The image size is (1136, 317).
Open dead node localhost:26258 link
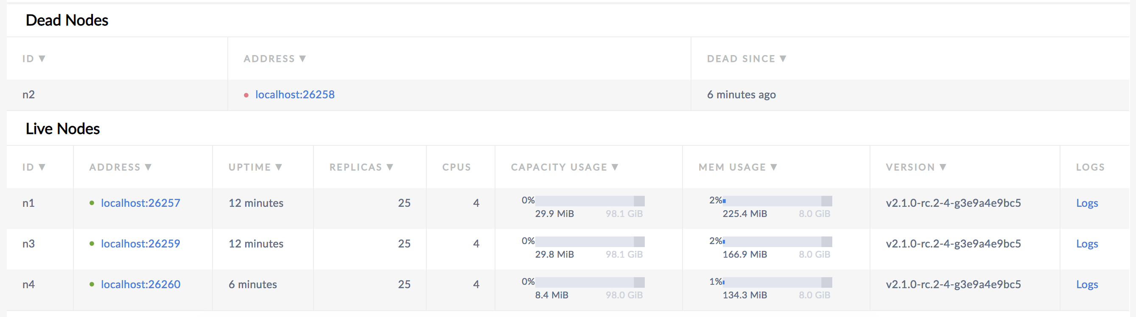point(294,95)
